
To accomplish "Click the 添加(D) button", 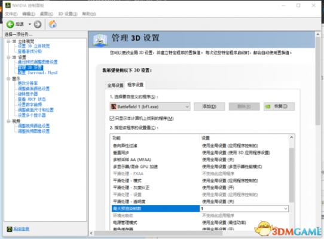I will pos(209,106).
